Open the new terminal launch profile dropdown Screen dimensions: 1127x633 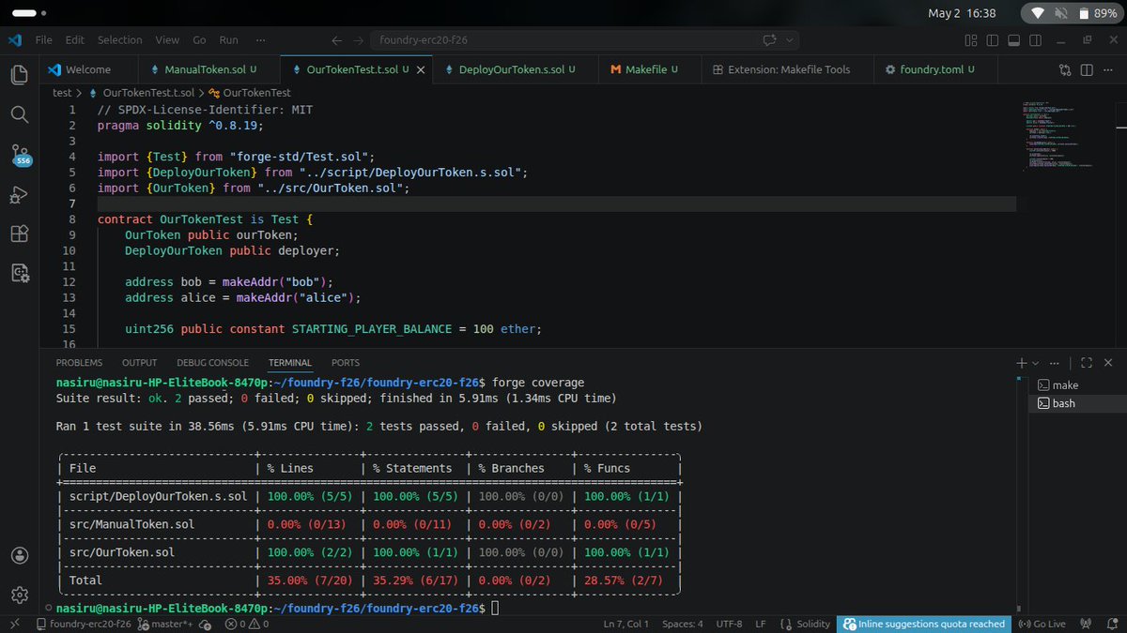click(x=1036, y=363)
